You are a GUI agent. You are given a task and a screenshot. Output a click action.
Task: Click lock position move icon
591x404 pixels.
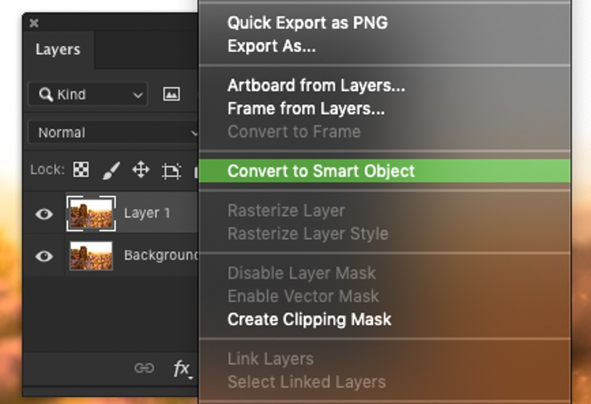[141, 170]
